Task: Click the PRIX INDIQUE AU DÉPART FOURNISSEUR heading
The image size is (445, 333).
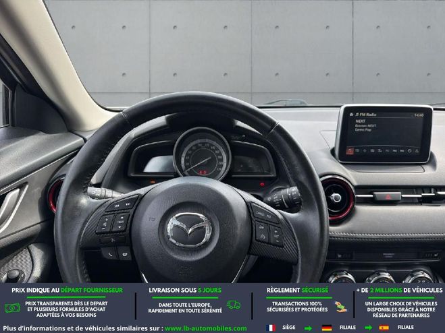Action: coord(68,291)
